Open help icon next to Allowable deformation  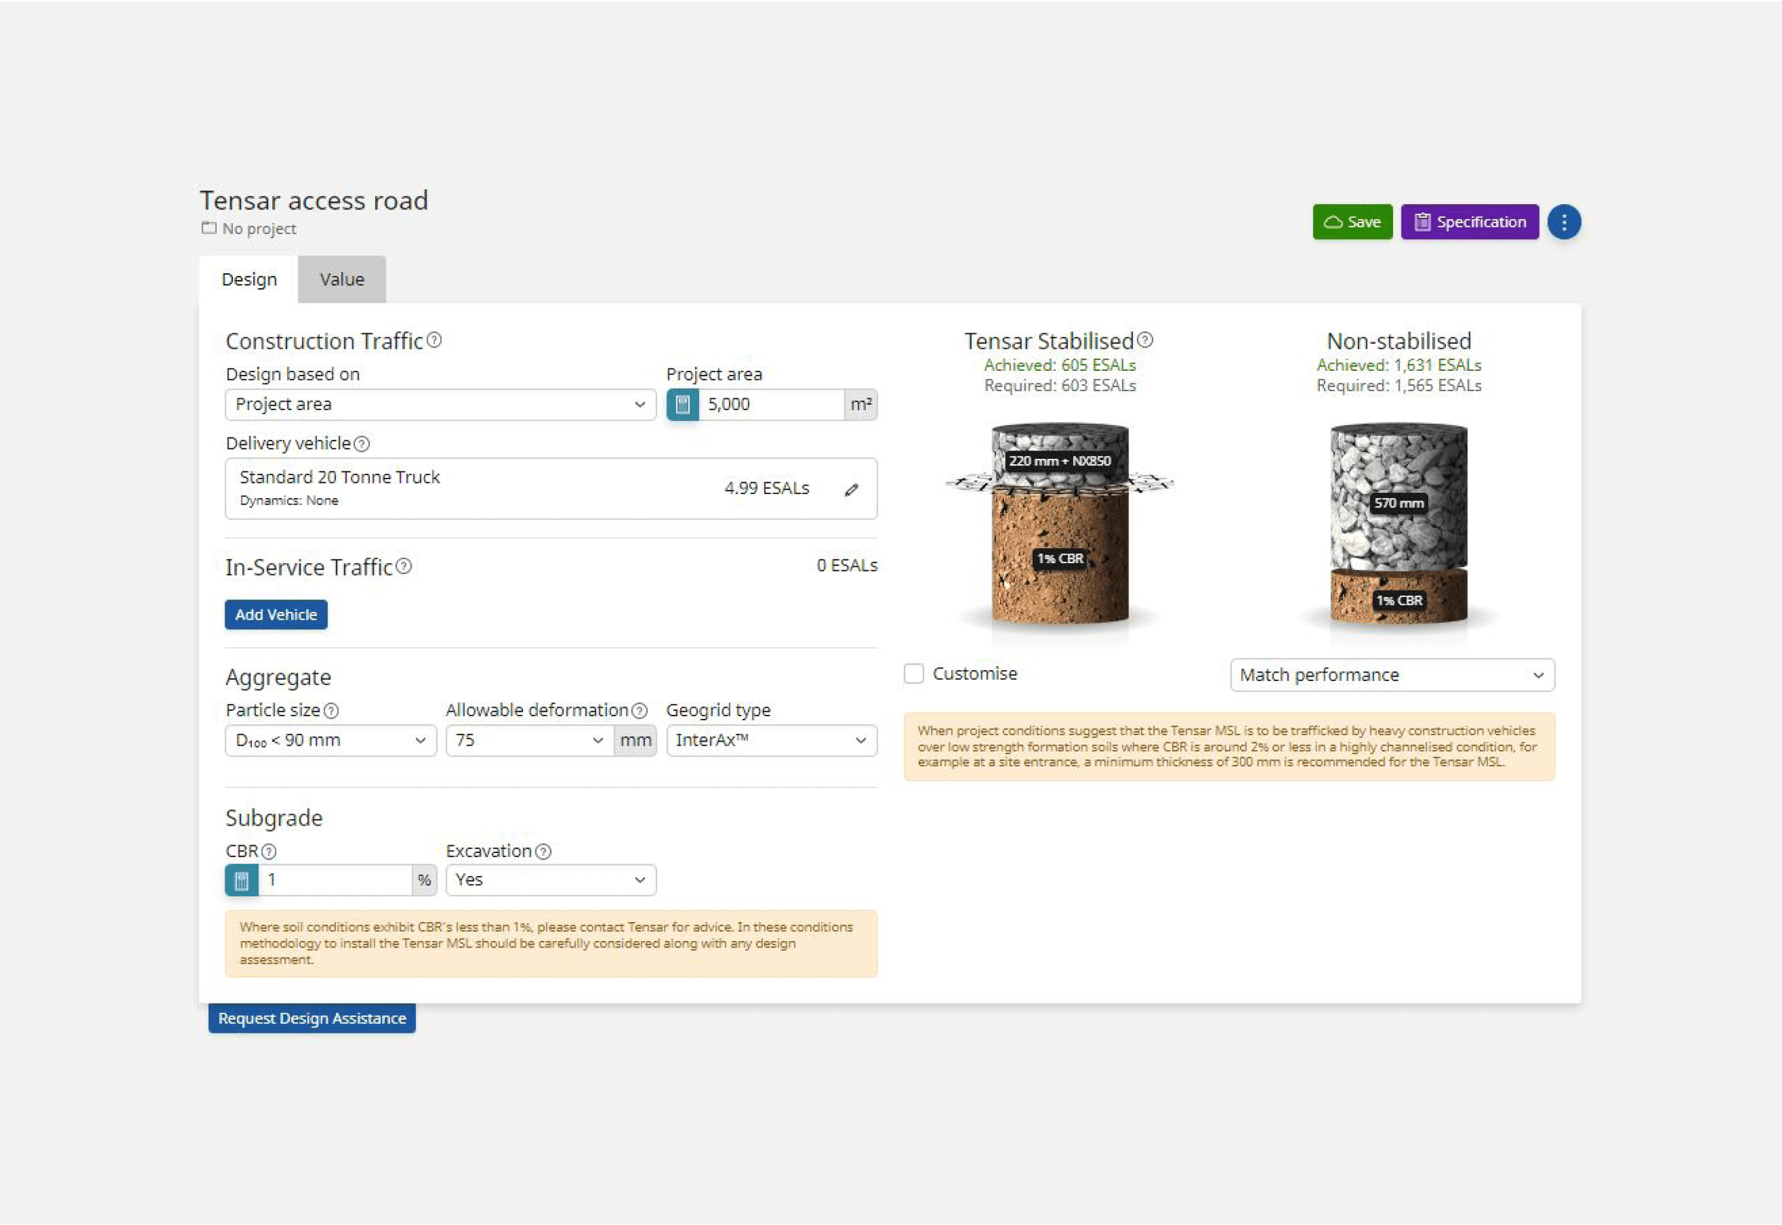(x=639, y=711)
